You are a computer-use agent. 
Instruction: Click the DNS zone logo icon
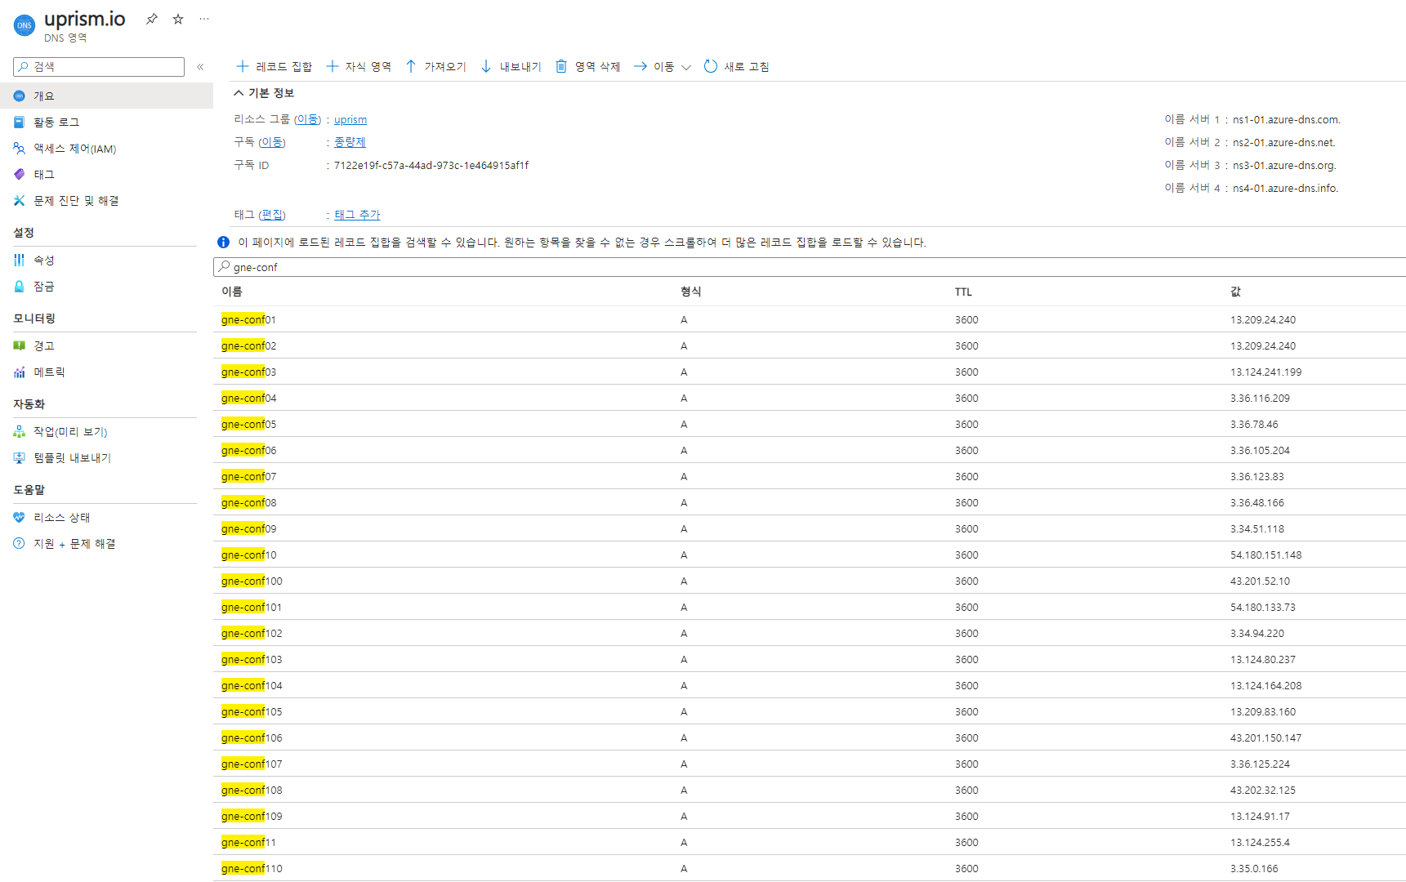(x=25, y=25)
